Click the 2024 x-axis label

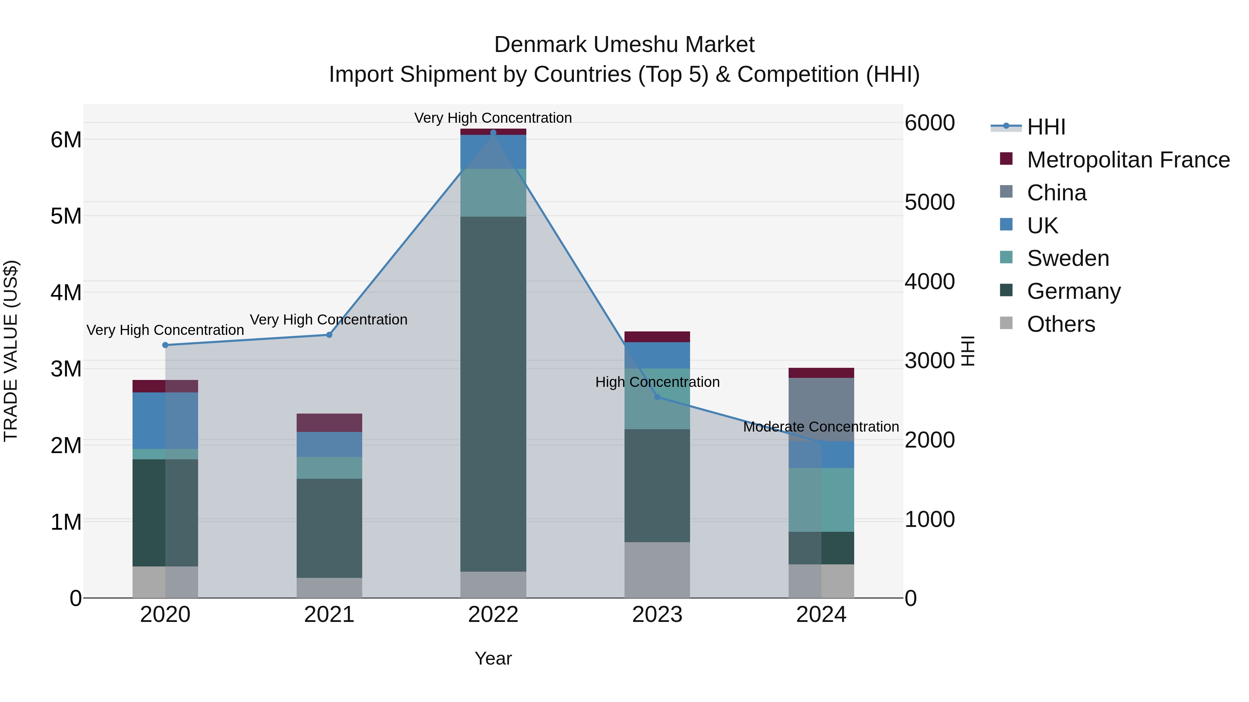[x=821, y=615]
